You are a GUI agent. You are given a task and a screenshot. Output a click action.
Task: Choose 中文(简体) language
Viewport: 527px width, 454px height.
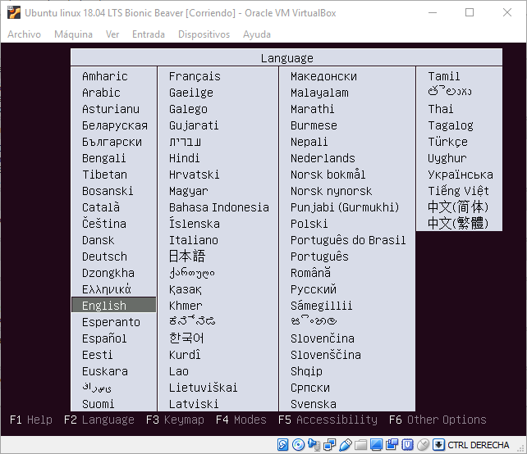point(458,207)
